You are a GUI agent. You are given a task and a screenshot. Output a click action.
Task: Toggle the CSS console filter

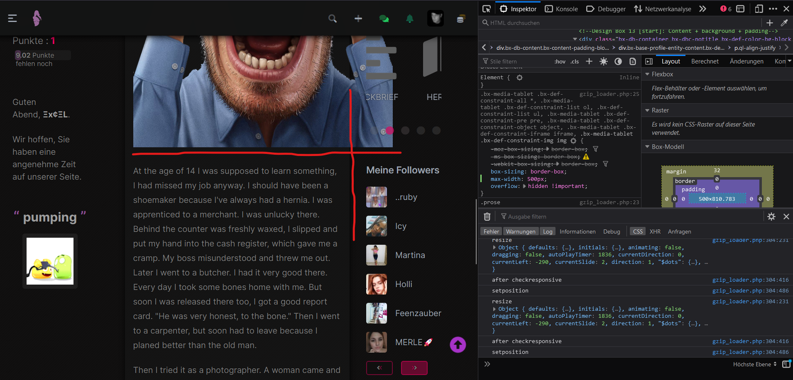[x=638, y=231]
